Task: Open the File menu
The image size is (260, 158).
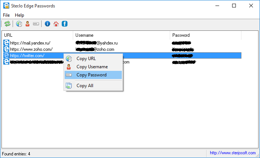Action: (6, 15)
